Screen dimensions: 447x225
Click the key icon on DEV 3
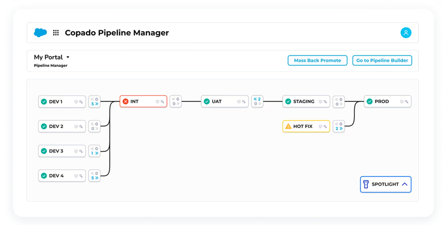81,151
